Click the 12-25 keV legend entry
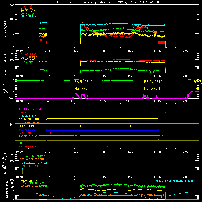This screenshot has height=202, width=202. (x=28, y=11)
